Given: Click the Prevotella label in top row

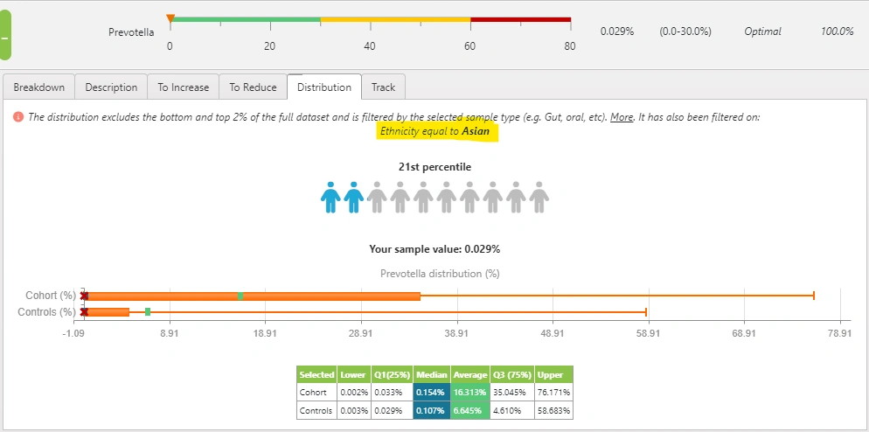Looking at the screenshot, I should (x=131, y=32).
